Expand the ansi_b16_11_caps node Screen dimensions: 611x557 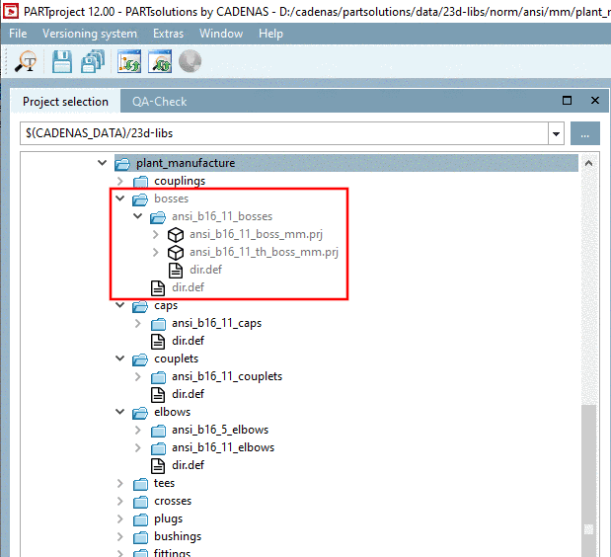[138, 323]
